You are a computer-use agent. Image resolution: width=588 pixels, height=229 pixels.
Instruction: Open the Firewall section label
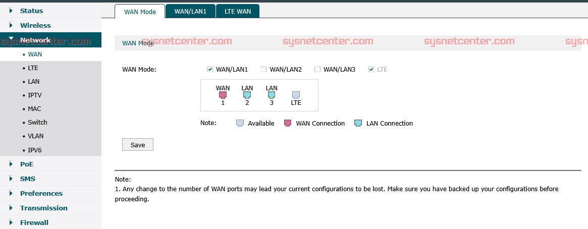tap(34, 222)
